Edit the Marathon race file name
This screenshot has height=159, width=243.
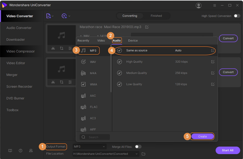(x=147, y=27)
